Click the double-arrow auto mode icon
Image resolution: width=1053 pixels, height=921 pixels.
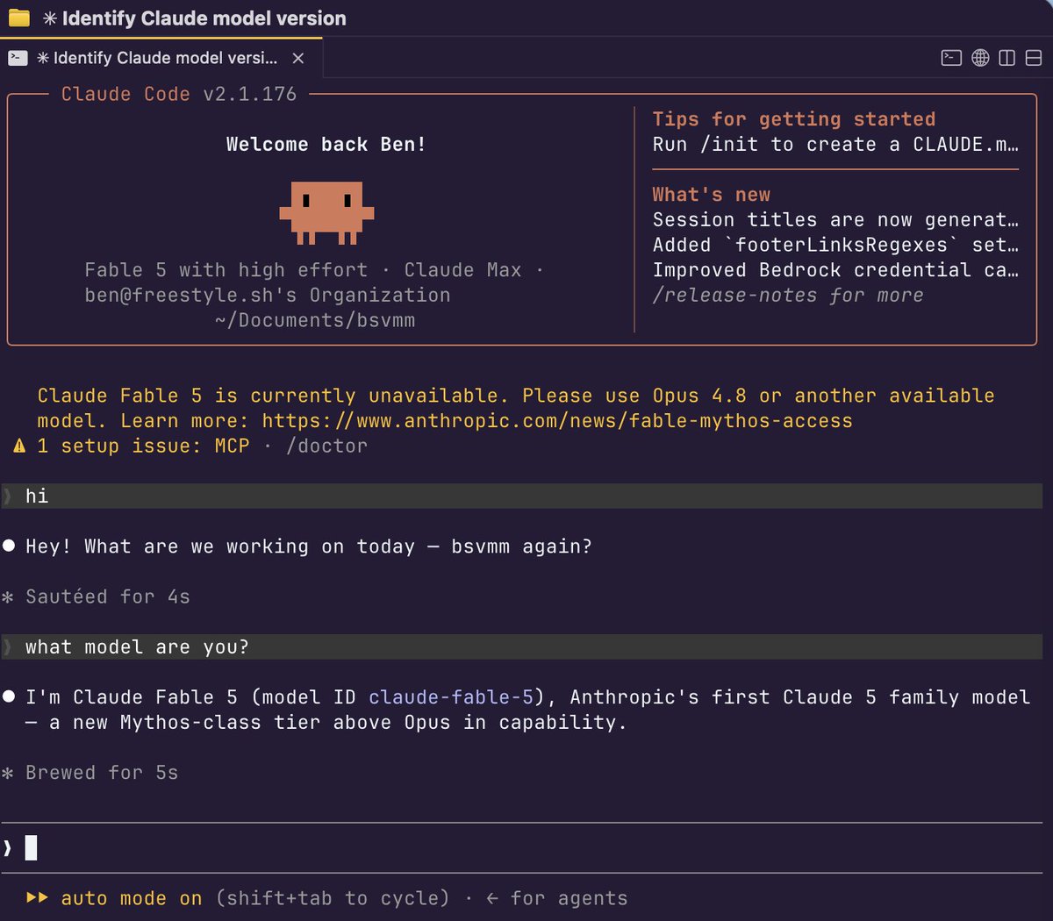coord(37,898)
